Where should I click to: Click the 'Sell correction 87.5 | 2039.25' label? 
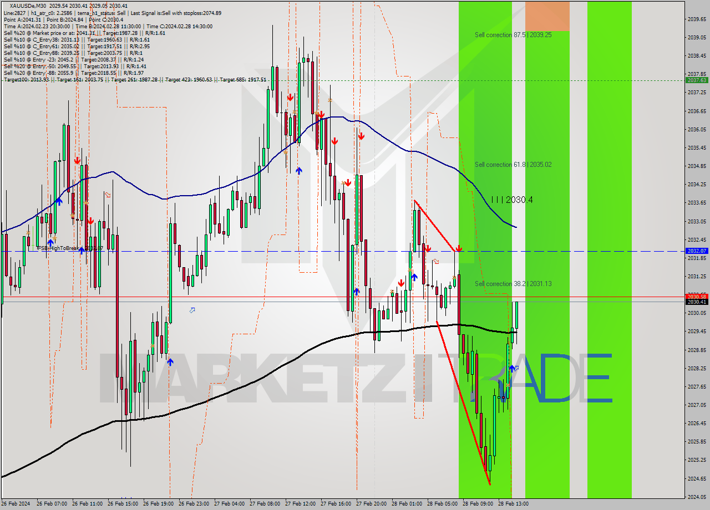[513, 35]
